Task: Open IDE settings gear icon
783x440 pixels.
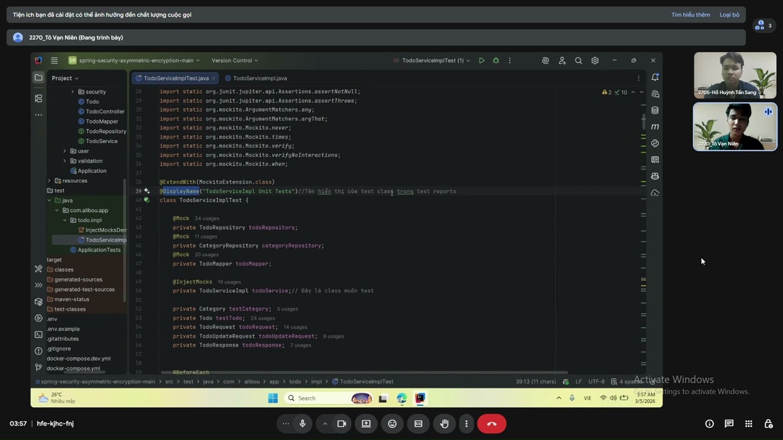Action: point(595,61)
